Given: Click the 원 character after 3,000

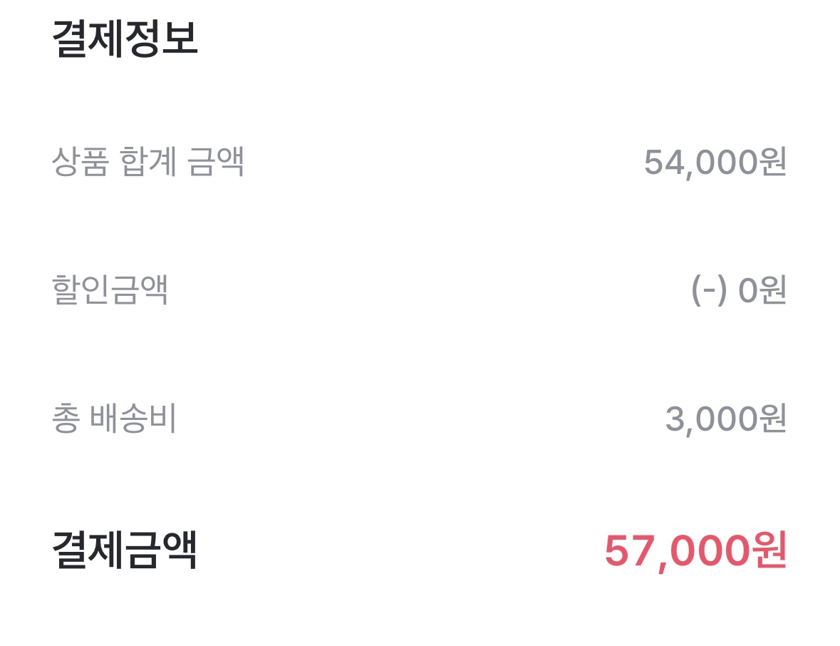Looking at the screenshot, I should [x=772, y=419].
